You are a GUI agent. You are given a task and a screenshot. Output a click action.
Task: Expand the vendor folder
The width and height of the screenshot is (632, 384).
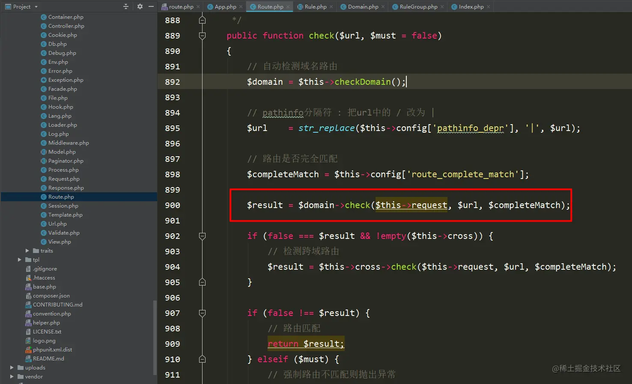tap(12, 377)
